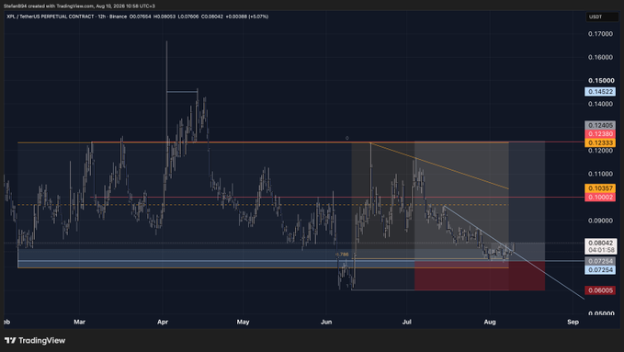Click the gray 0.07254 price tag
This screenshot has width=624, height=352.
point(600,261)
